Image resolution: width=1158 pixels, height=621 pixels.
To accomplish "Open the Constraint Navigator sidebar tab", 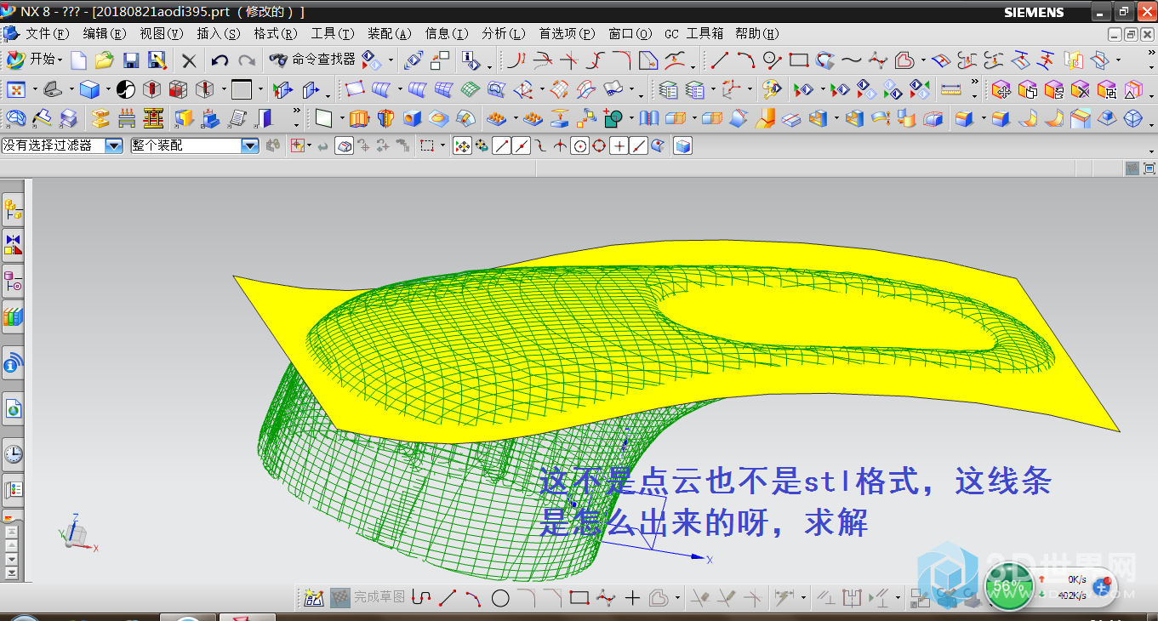I will 13,245.
